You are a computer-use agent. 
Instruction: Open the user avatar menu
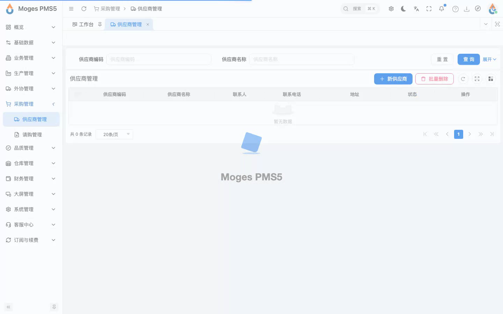[x=493, y=9]
